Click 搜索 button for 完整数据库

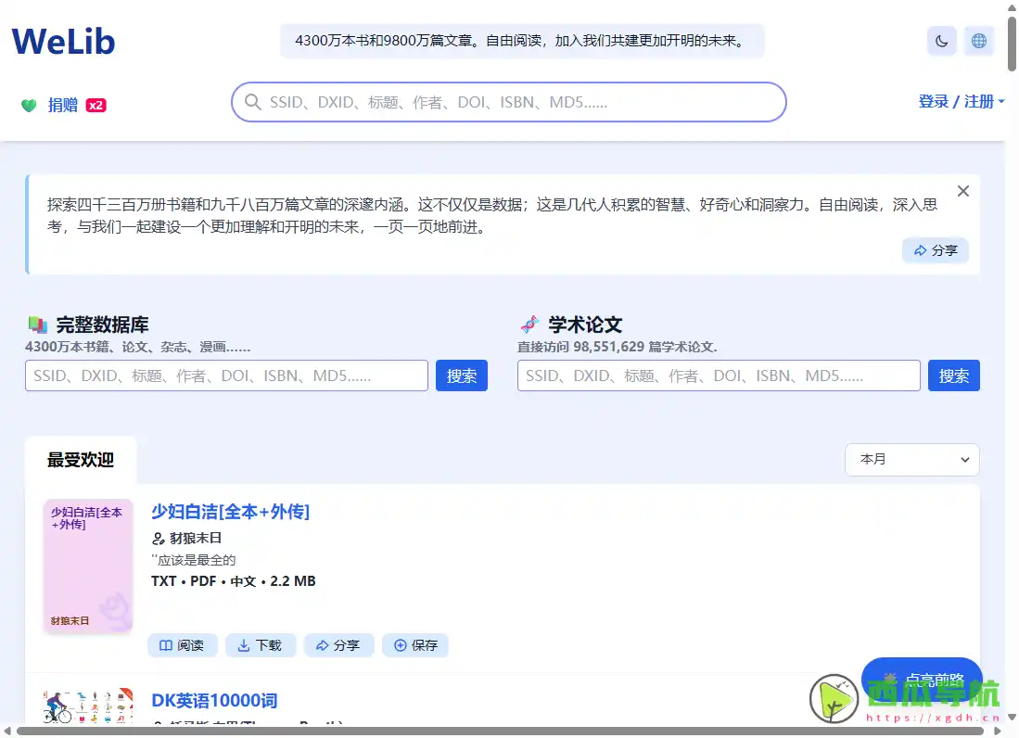(x=462, y=375)
